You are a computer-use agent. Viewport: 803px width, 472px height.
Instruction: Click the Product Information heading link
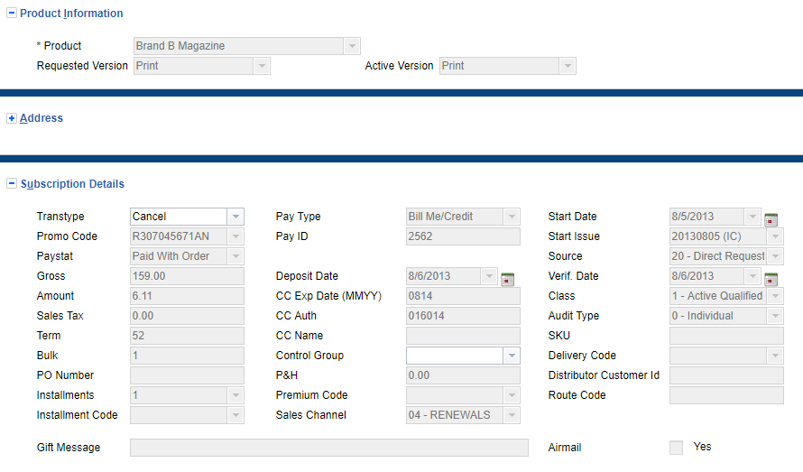click(x=71, y=14)
